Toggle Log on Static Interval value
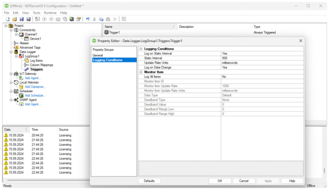Viewport: 329px width, 191px height. 262,53
